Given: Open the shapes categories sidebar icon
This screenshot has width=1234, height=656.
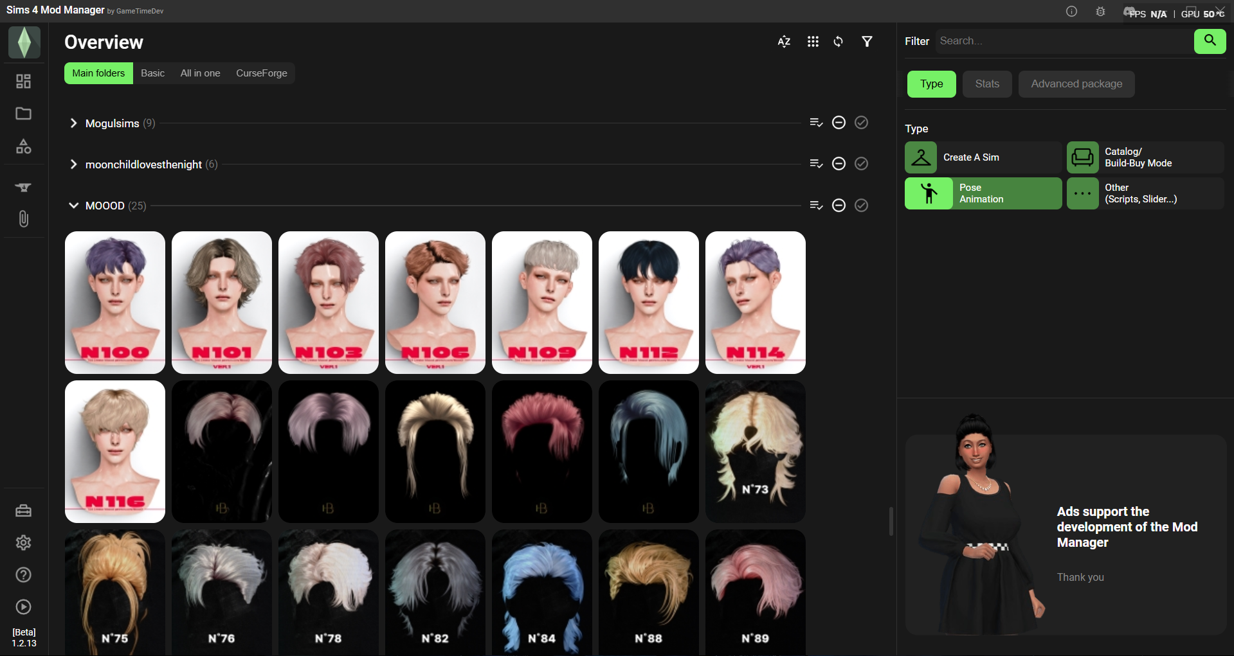Looking at the screenshot, I should coord(24,146).
